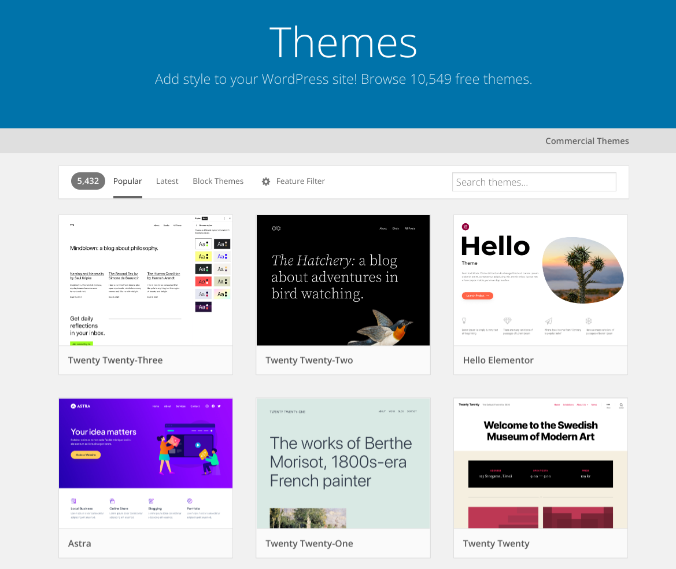Click the Elementor logo in Hello Elementor preview
The height and width of the screenshot is (569, 676).
466,227
